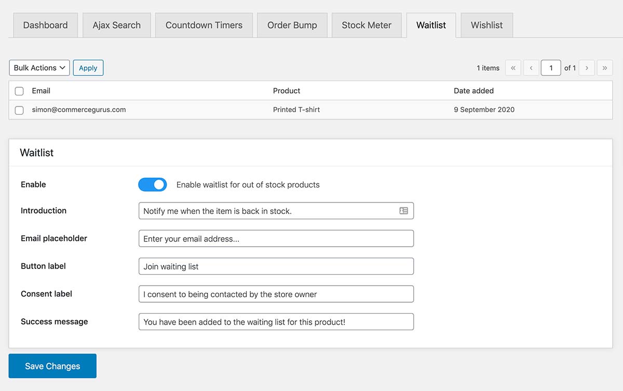Jump to last page arrow
The image size is (623, 391).
(605, 68)
